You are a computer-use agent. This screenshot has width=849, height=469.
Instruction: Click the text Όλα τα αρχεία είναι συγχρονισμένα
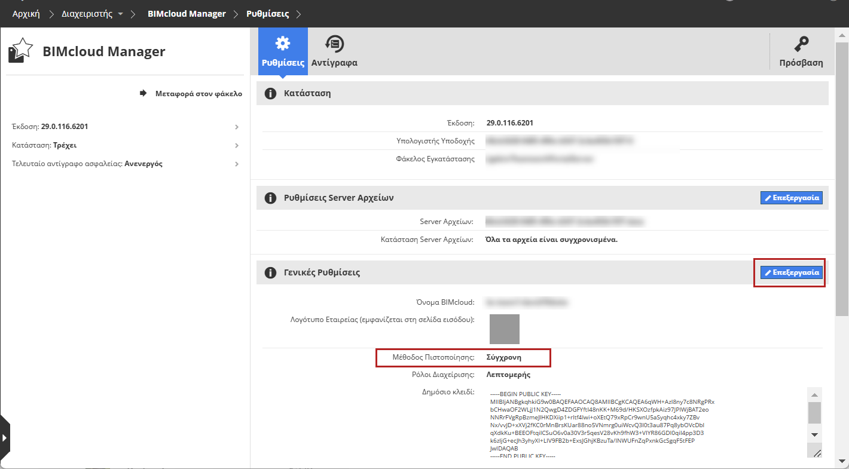[x=552, y=240]
